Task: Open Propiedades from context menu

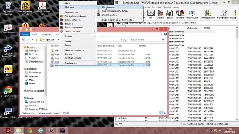Action: click(78, 63)
